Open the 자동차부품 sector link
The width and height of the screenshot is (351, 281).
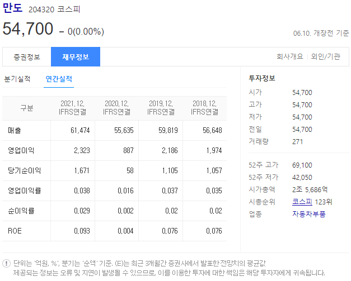309,214
